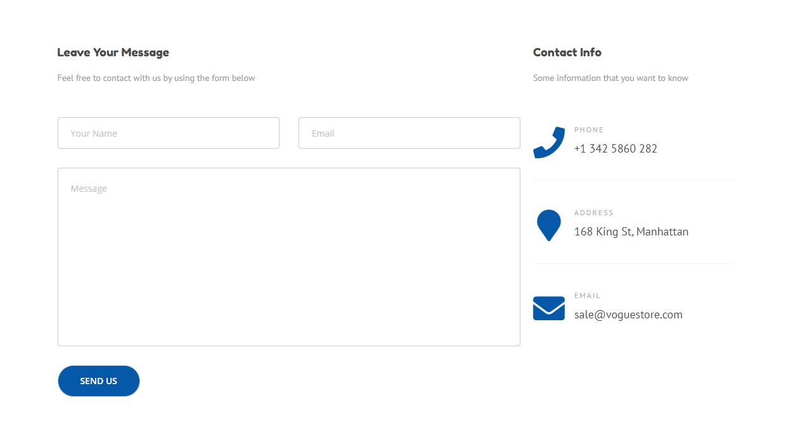The image size is (786, 431).
Task: Click the ADDRESS label text
Action: point(594,213)
